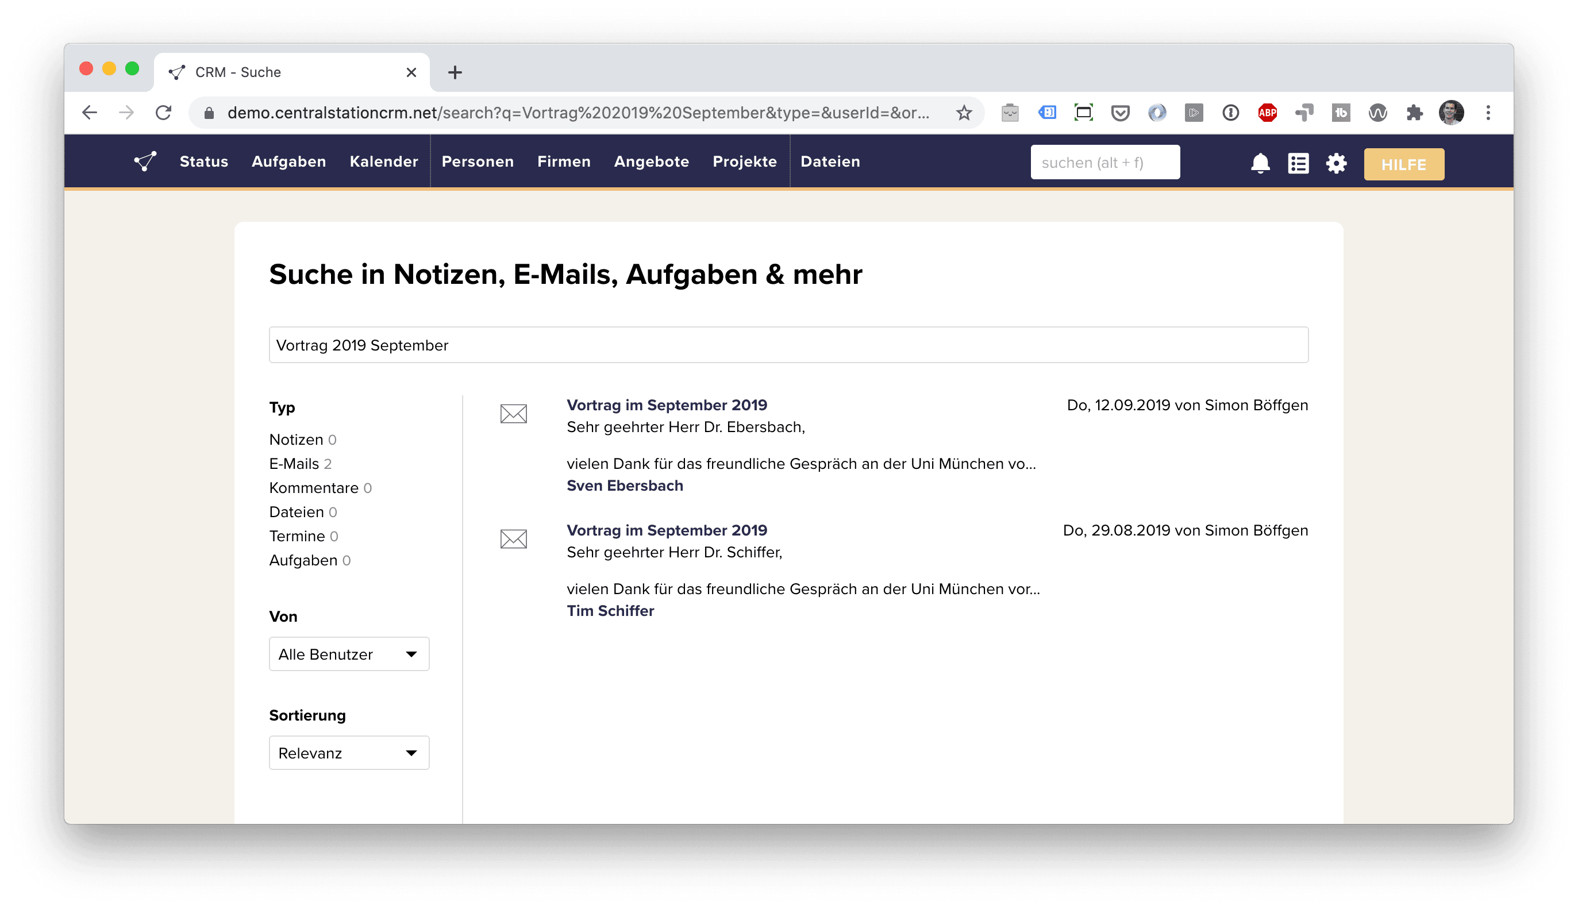Click the AdBlock Plus extension icon

click(1267, 113)
